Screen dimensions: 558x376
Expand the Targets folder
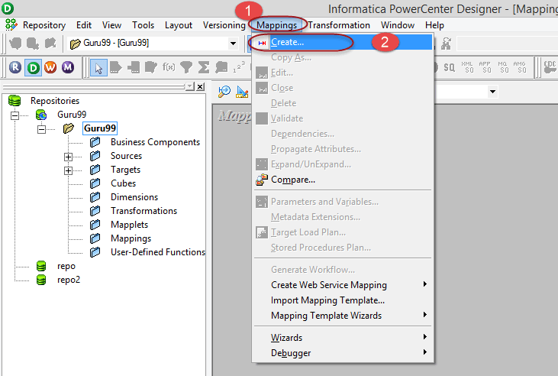(x=69, y=170)
